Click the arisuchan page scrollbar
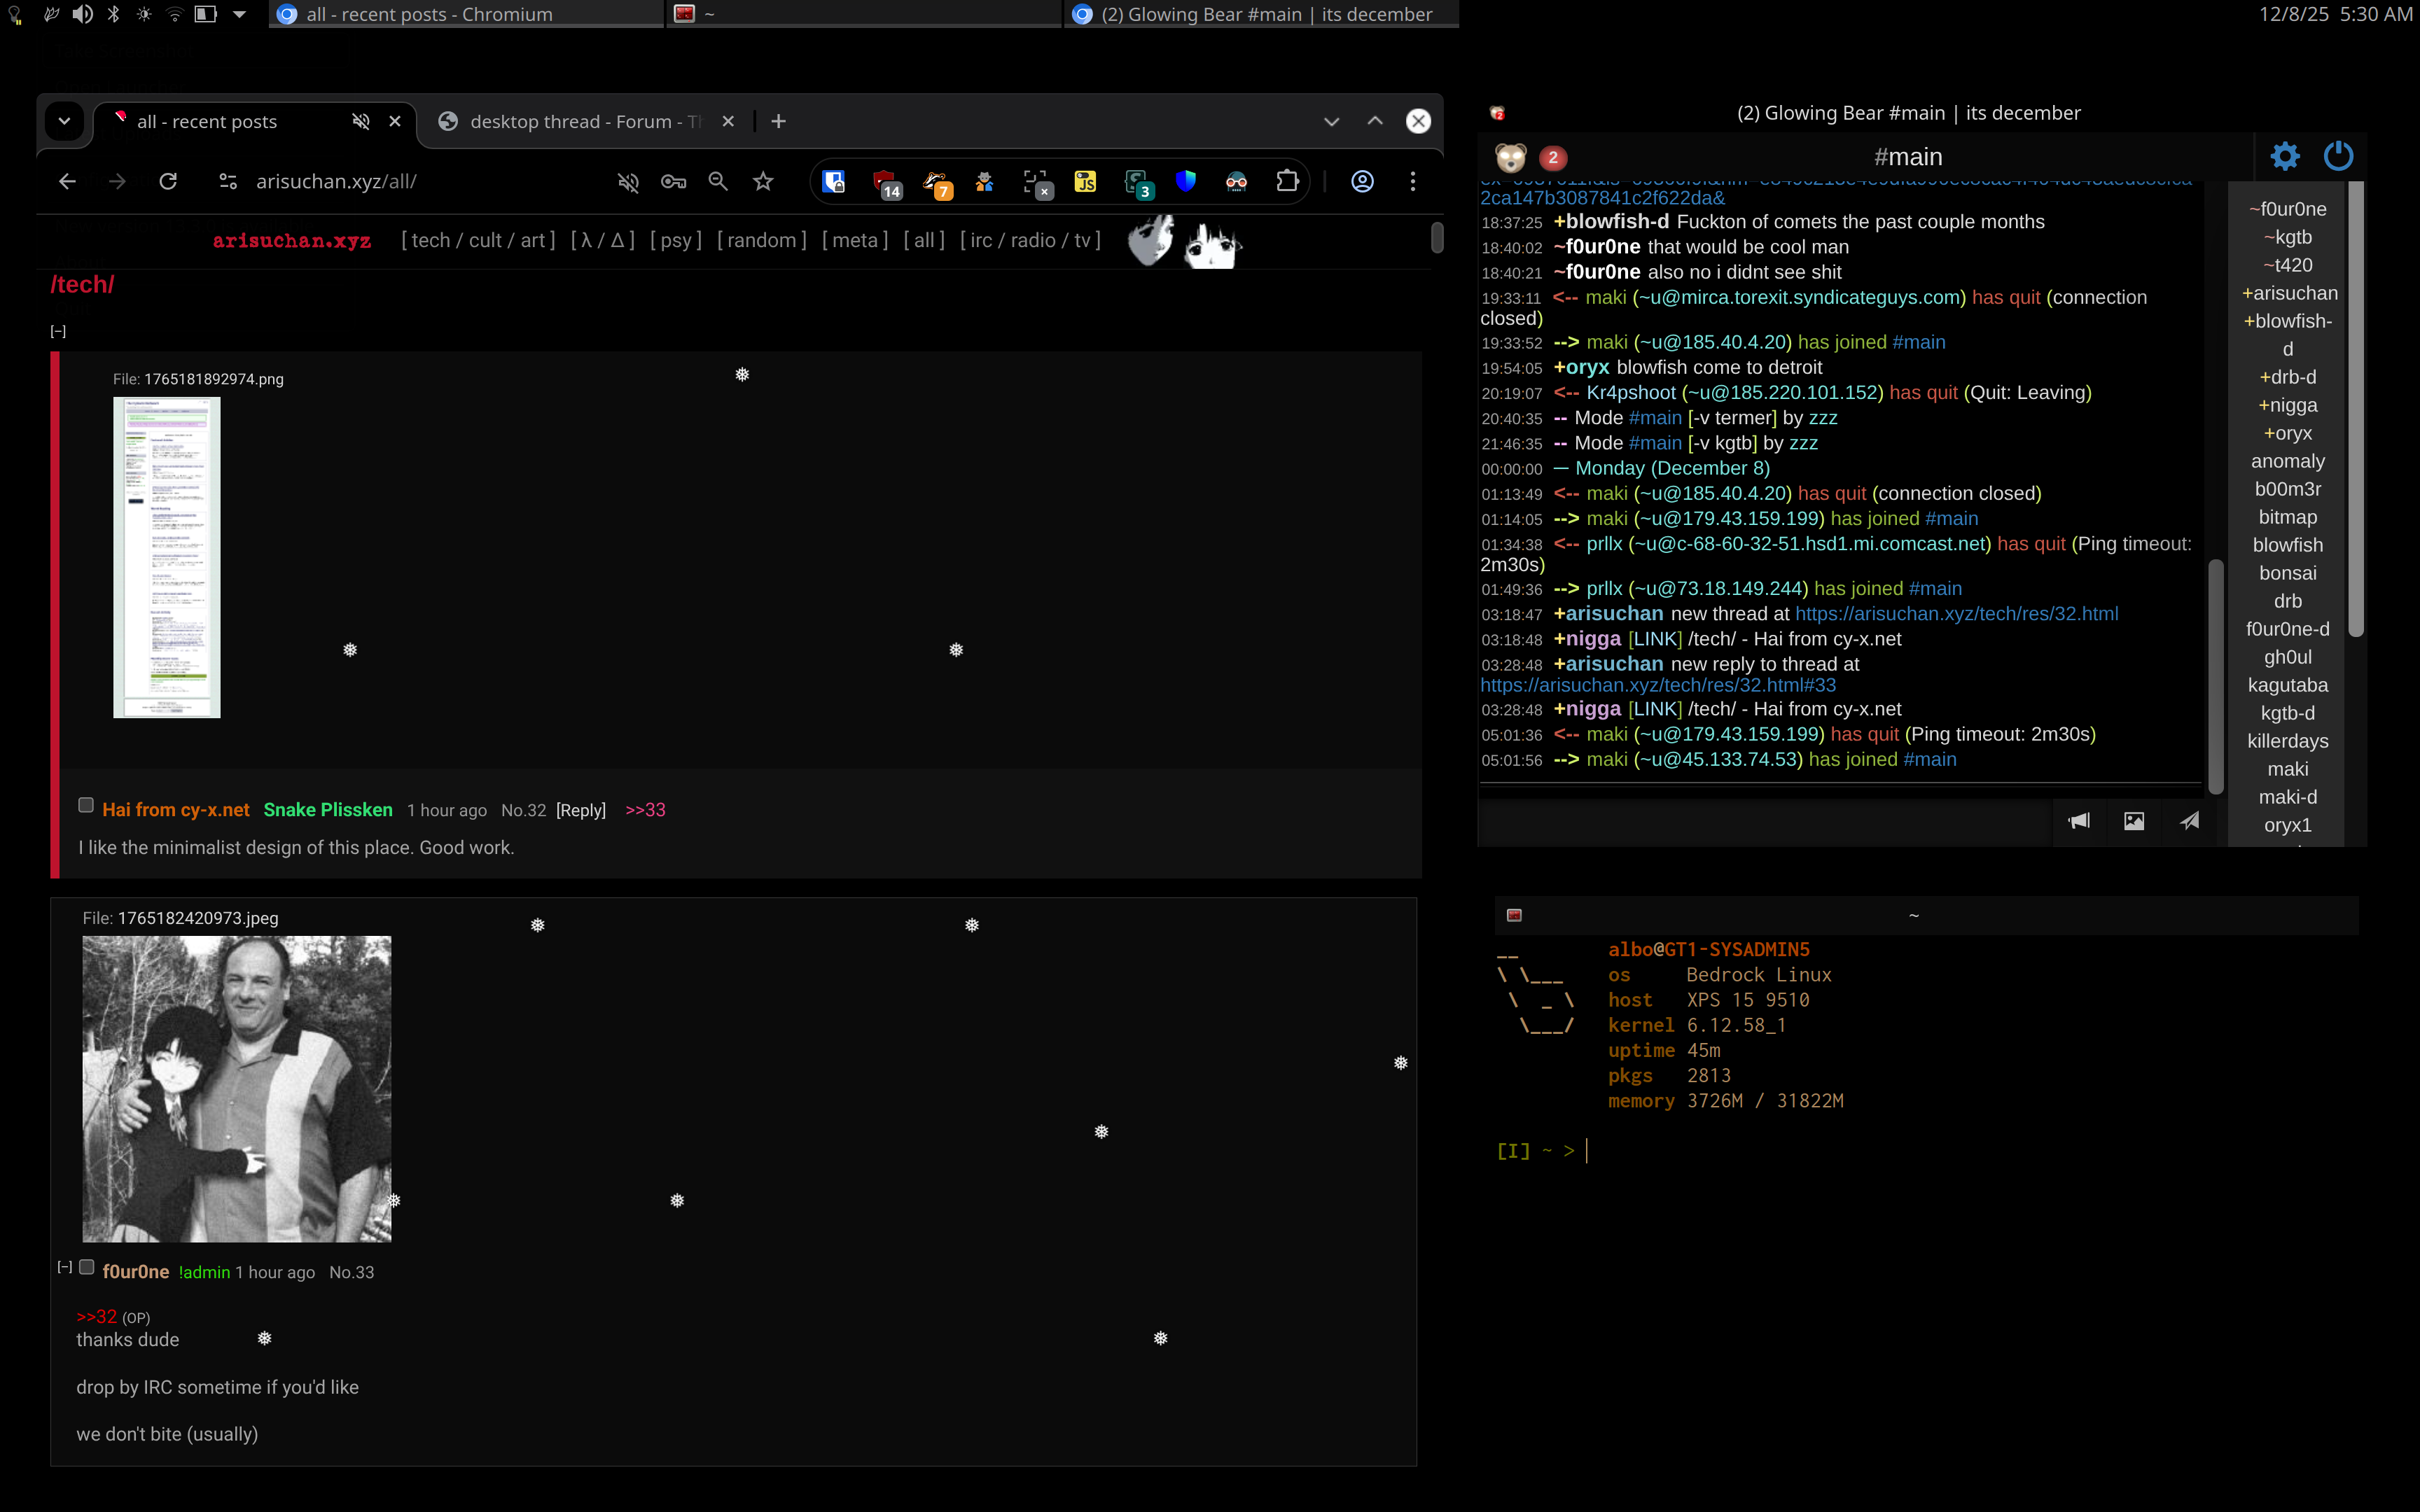 [x=1437, y=237]
